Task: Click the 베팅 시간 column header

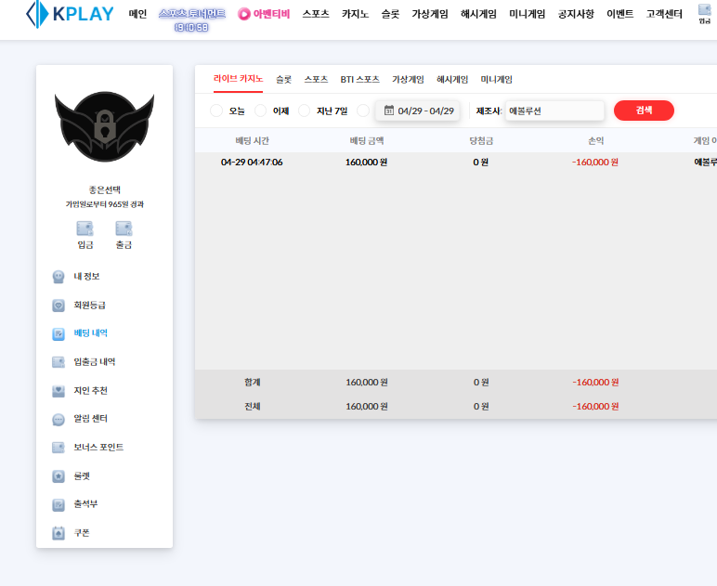Action: [252, 141]
